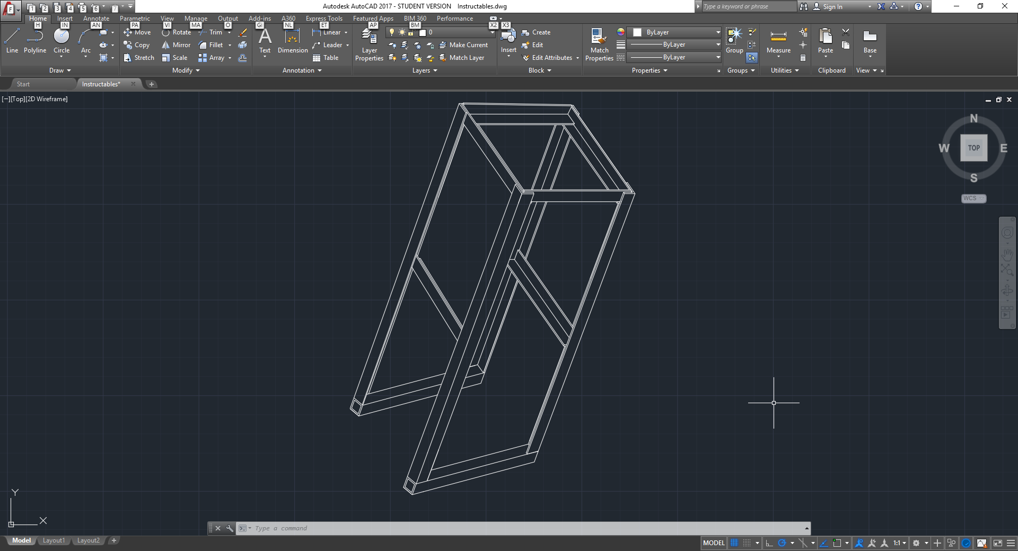Toggle group selection on/off button
Screen dimensions: 1018x551
pyautogui.click(x=752, y=58)
